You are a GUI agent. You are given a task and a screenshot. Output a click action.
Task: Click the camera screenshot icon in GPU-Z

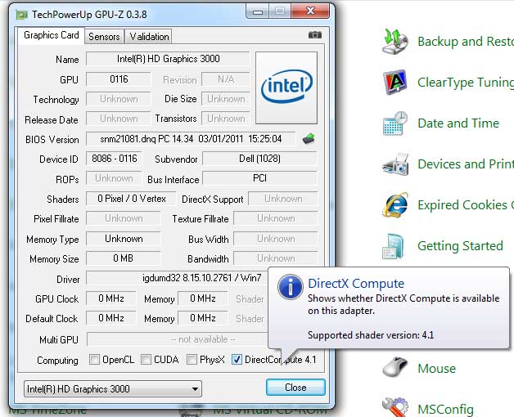314,34
